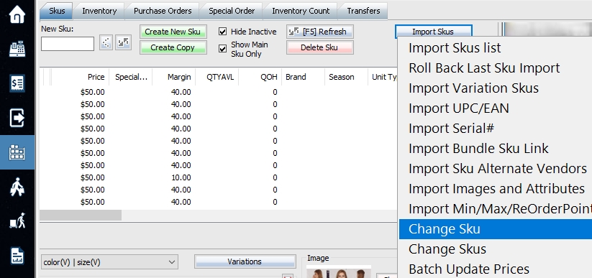592x278 pixels.
Task: Click the Special... column header
Action: coord(131,77)
